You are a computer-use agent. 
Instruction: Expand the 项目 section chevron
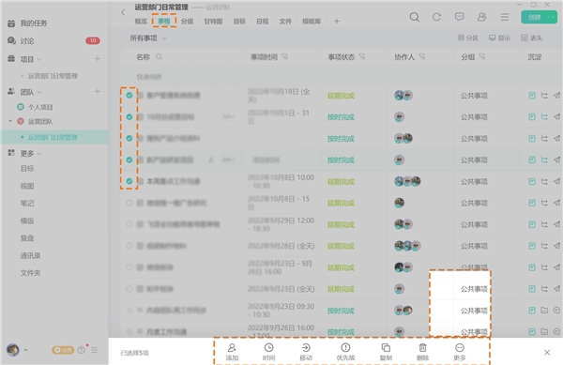pyautogui.click(x=39, y=59)
